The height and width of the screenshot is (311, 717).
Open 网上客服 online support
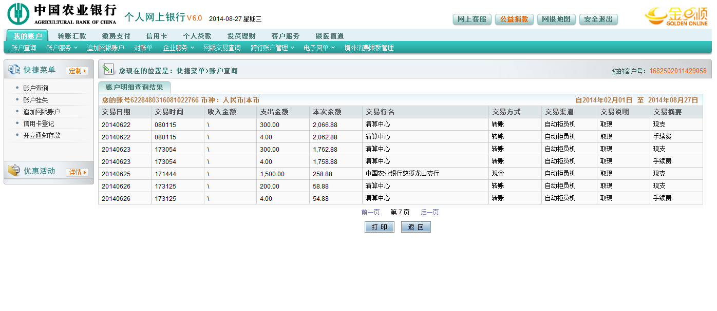[472, 19]
